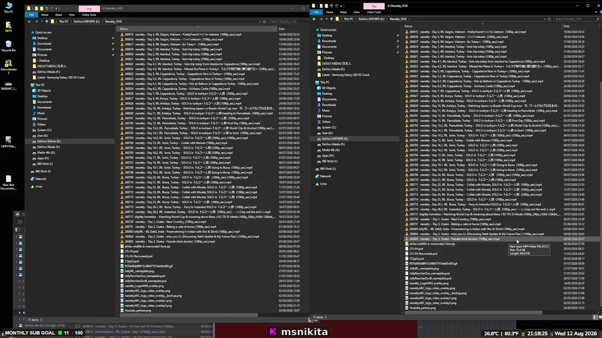Sort by Name column in right window
The width and height of the screenshot is (602, 338).
(408, 26)
